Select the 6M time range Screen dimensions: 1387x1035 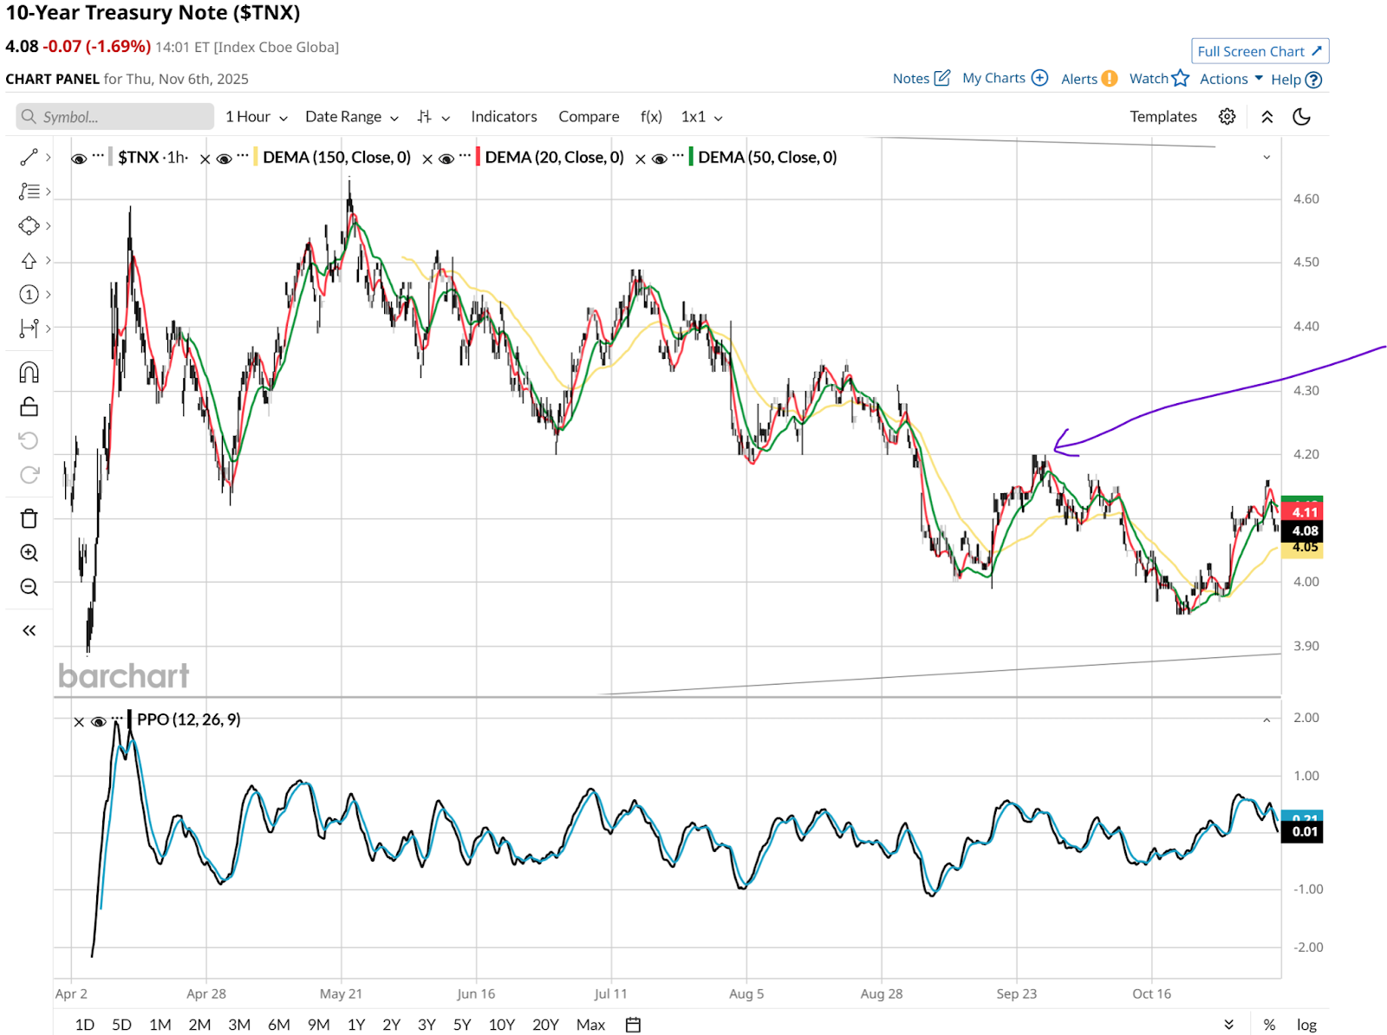[x=278, y=1025]
